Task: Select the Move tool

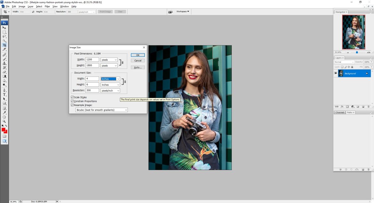Action: (4, 28)
